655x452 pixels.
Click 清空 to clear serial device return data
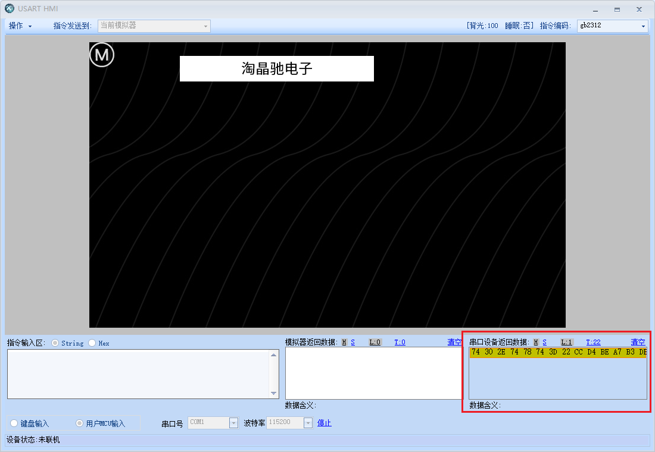click(x=637, y=342)
